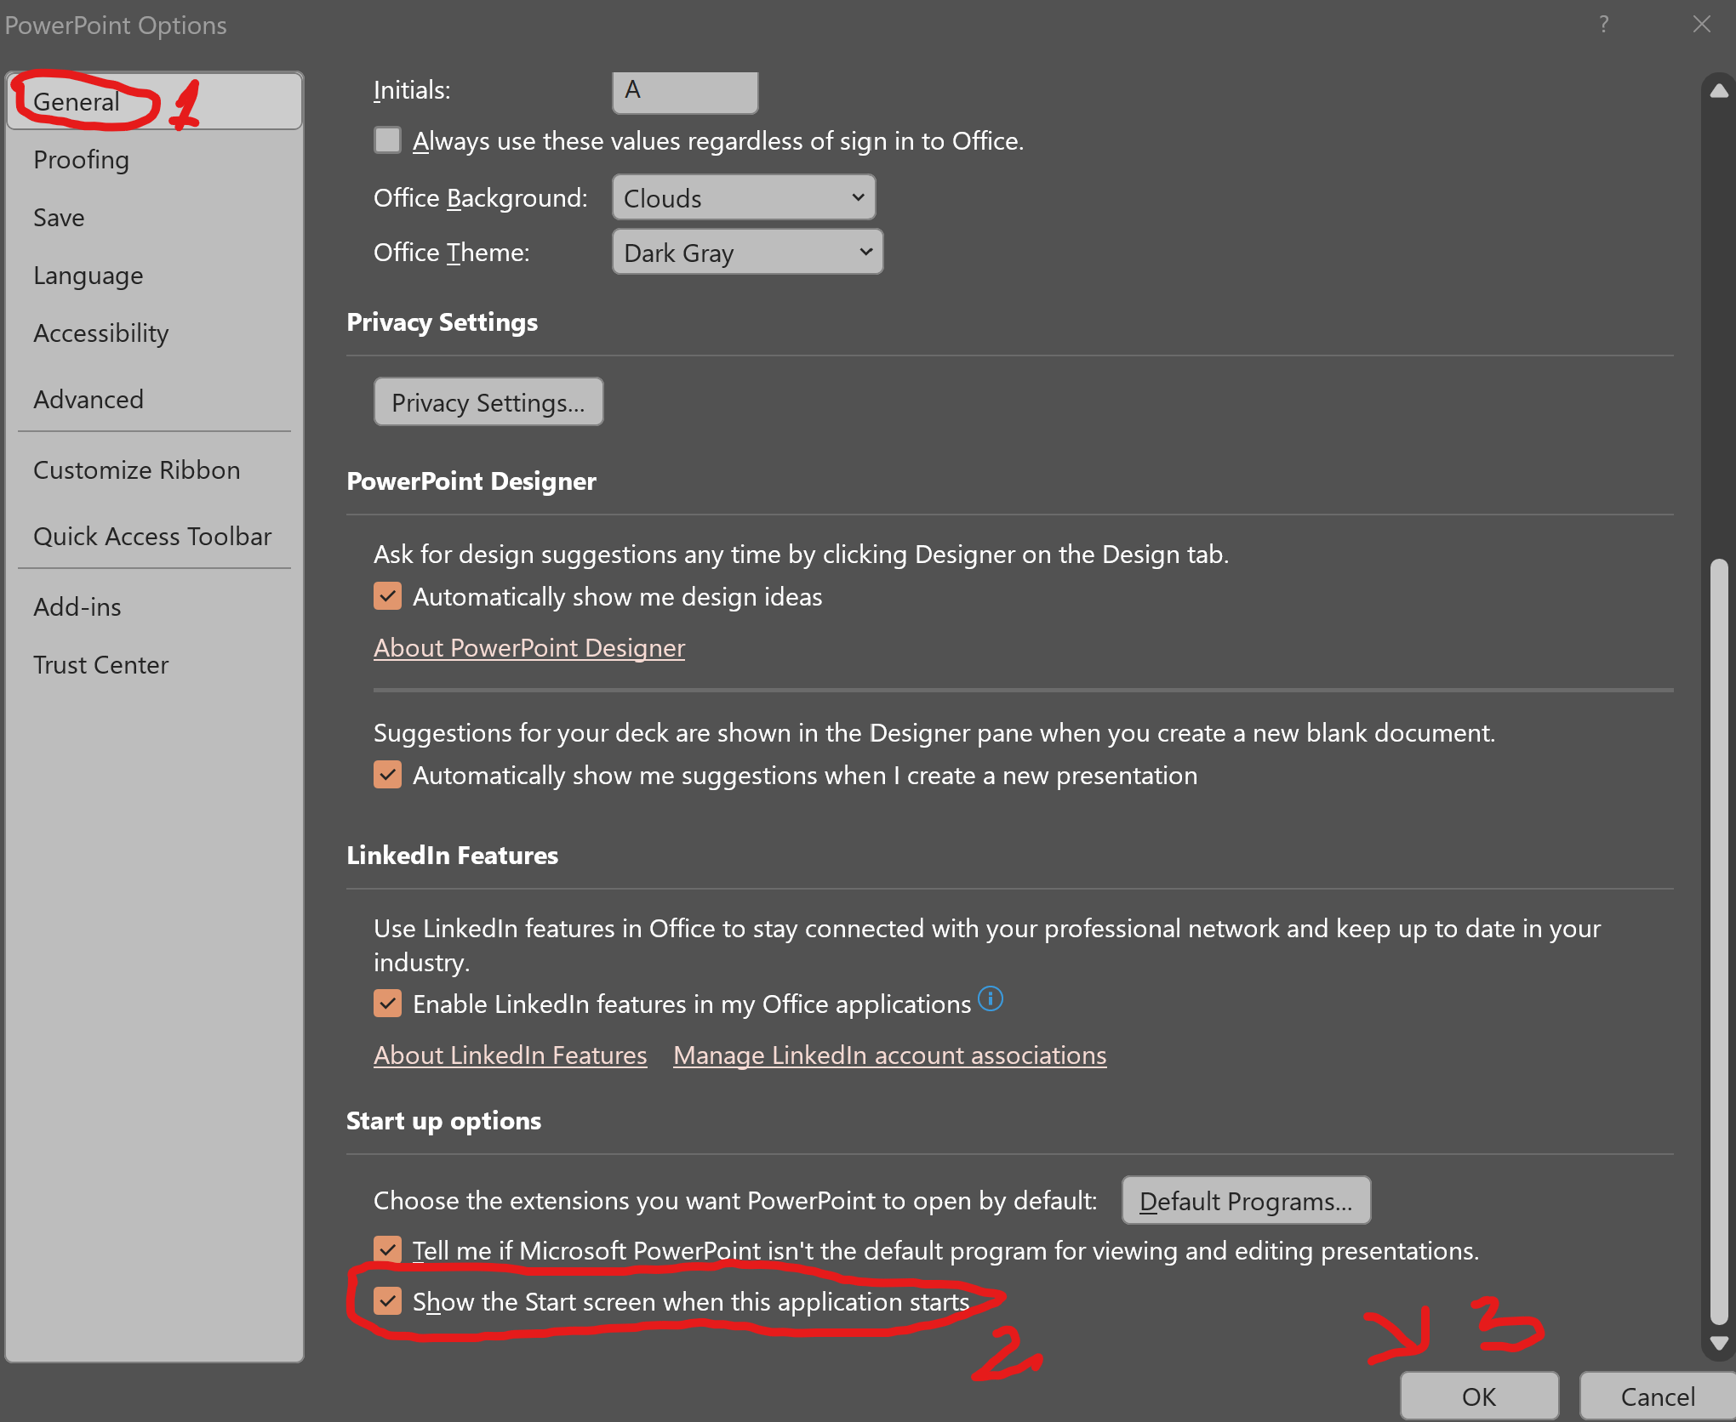Open About PowerPoint Designer link
The height and width of the screenshot is (1422, 1736).
tap(529, 648)
